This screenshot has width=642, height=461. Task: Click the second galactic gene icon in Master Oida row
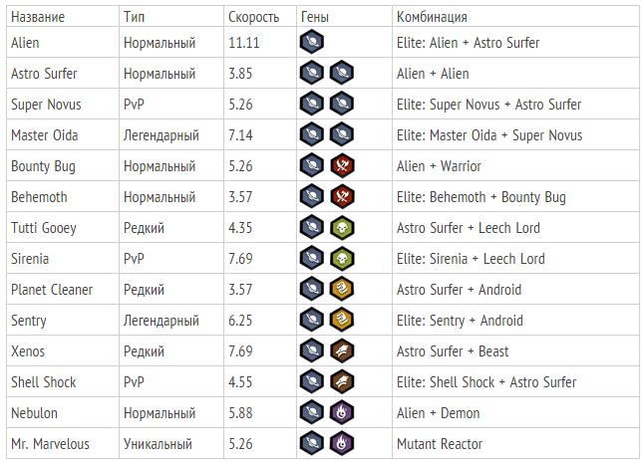tap(342, 134)
